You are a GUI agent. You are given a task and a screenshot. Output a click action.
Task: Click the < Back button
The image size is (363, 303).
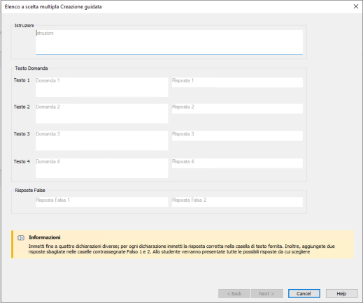[234, 293]
